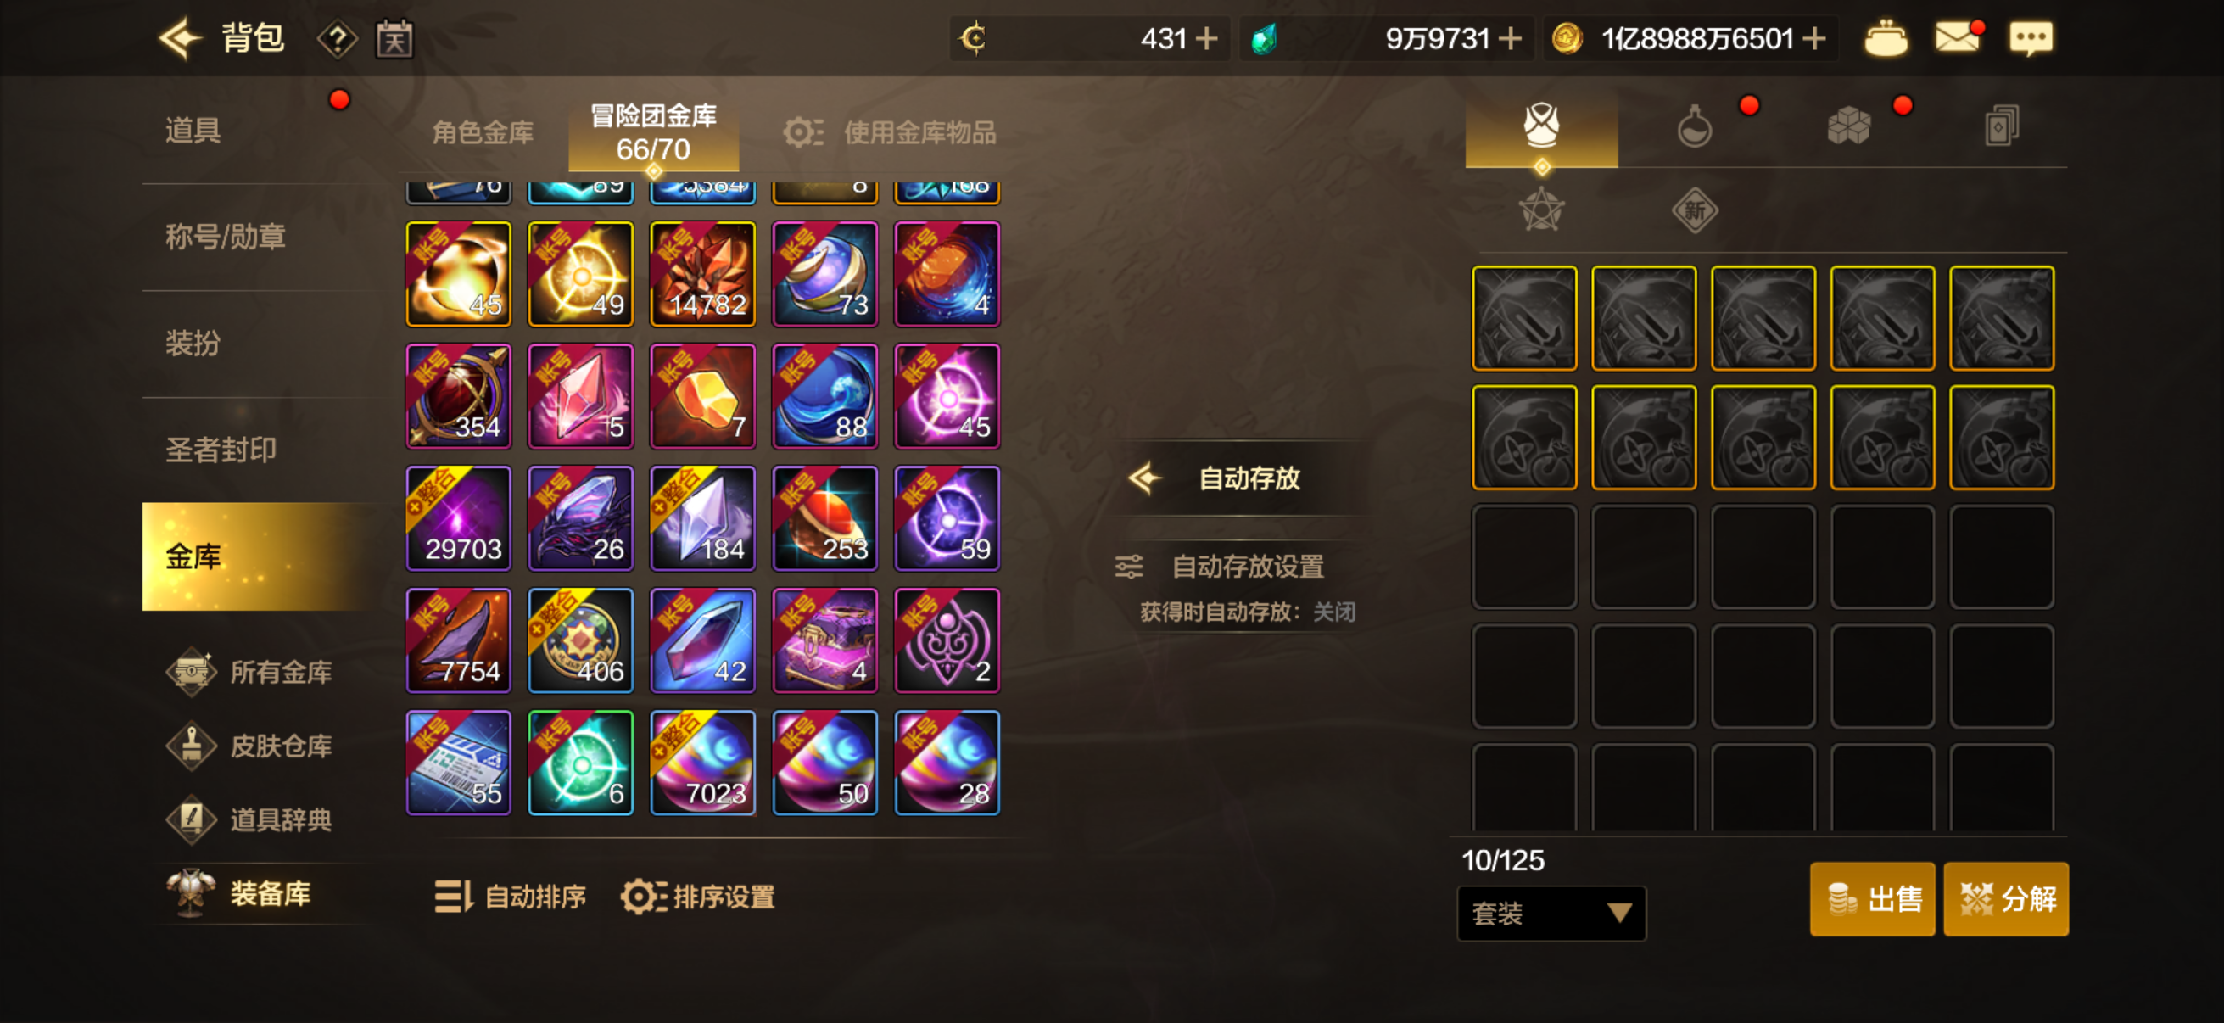The width and height of the screenshot is (2224, 1023).
Task: Toggle 使用金库物品 option
Action: click(891, 132)
